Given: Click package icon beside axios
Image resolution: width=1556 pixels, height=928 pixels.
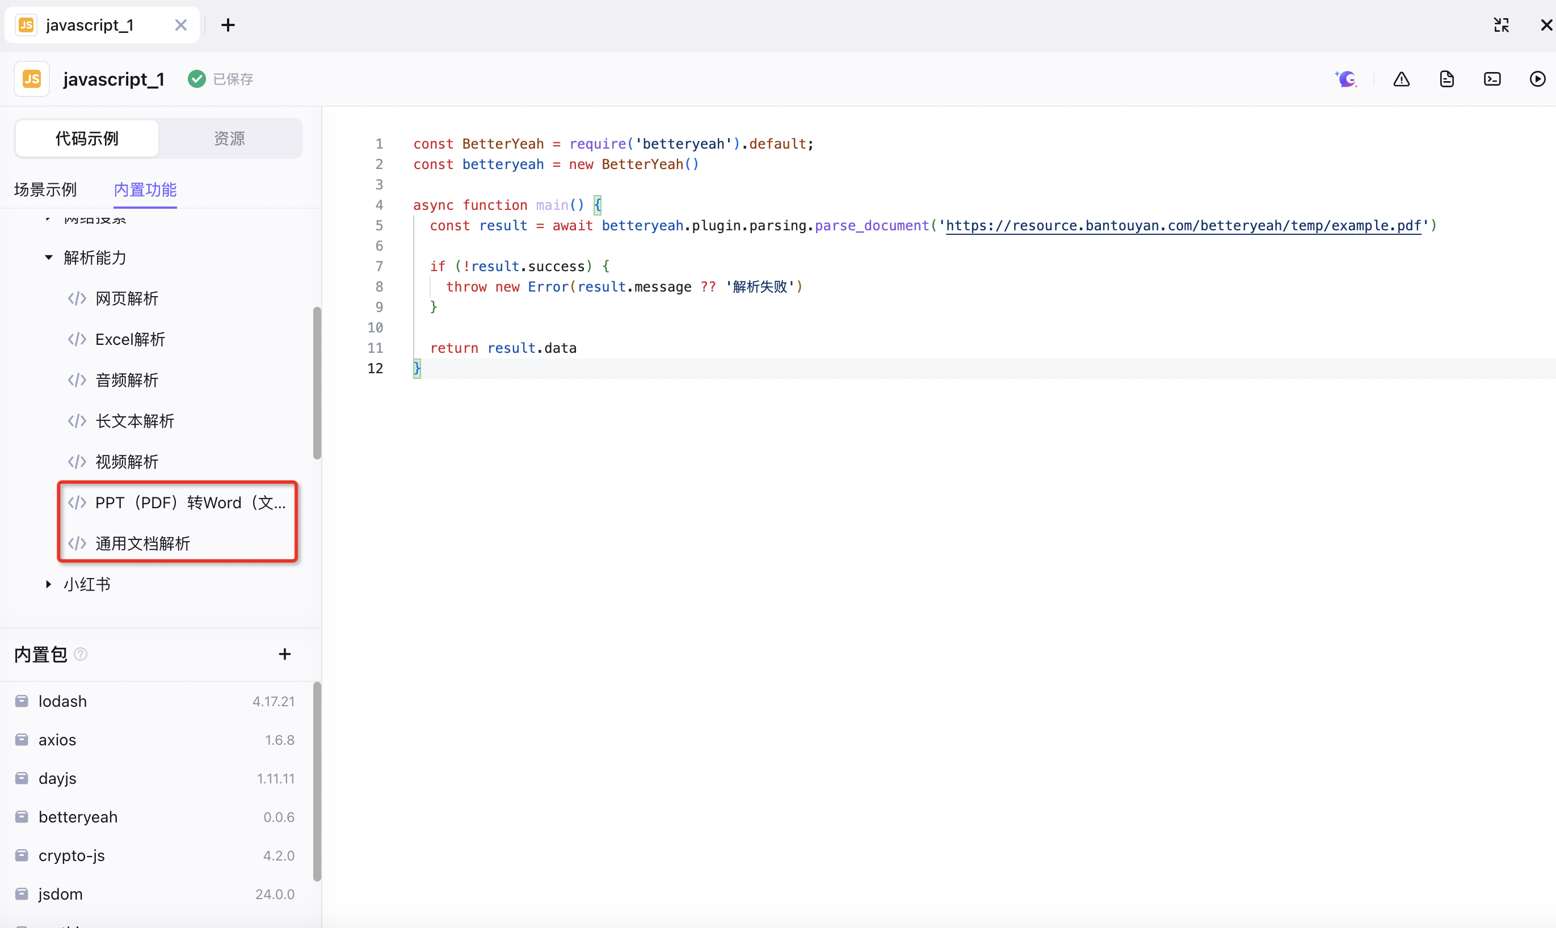Looking at the screenshot, I should (21, 739).
